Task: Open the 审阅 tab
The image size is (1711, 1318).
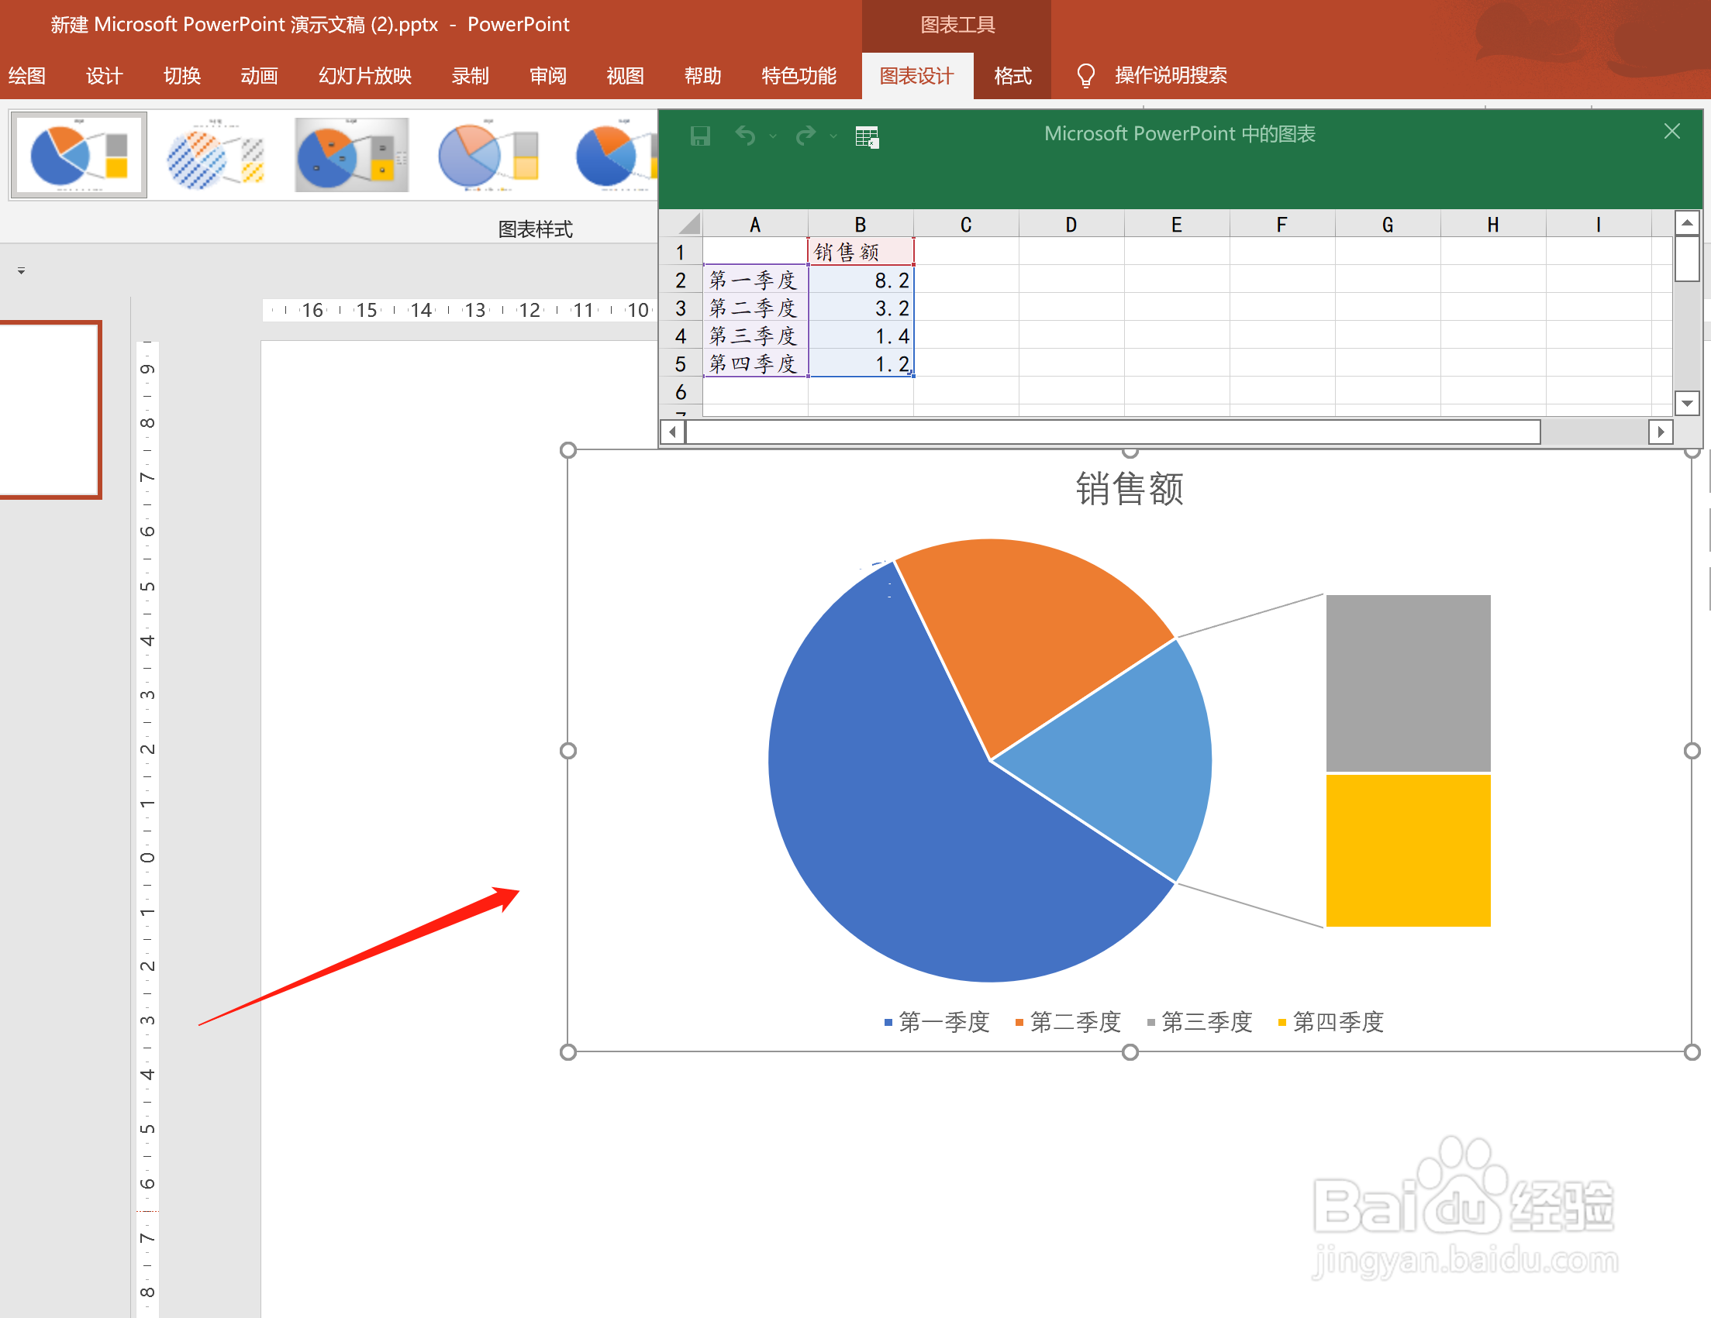Action: click(x=547, y=76)
